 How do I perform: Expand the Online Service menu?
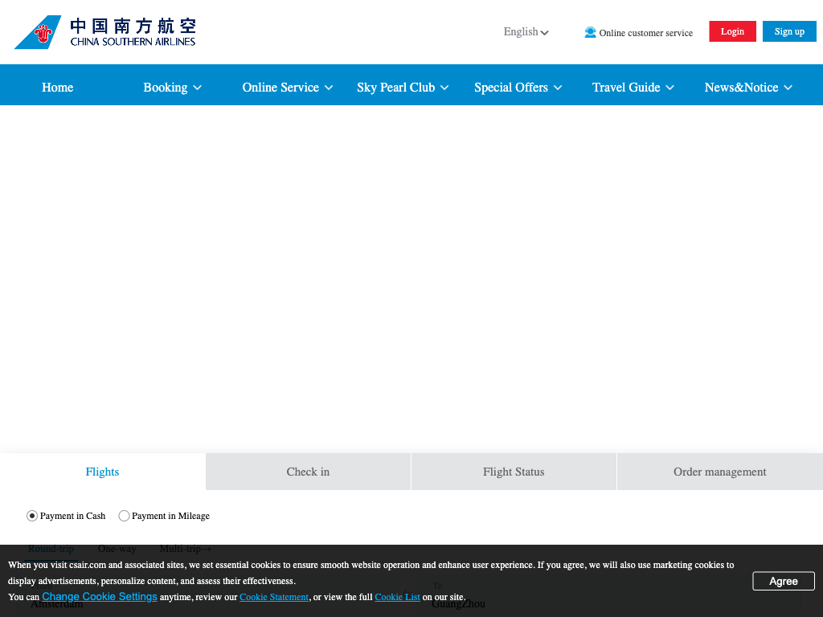tap(287, 88)
